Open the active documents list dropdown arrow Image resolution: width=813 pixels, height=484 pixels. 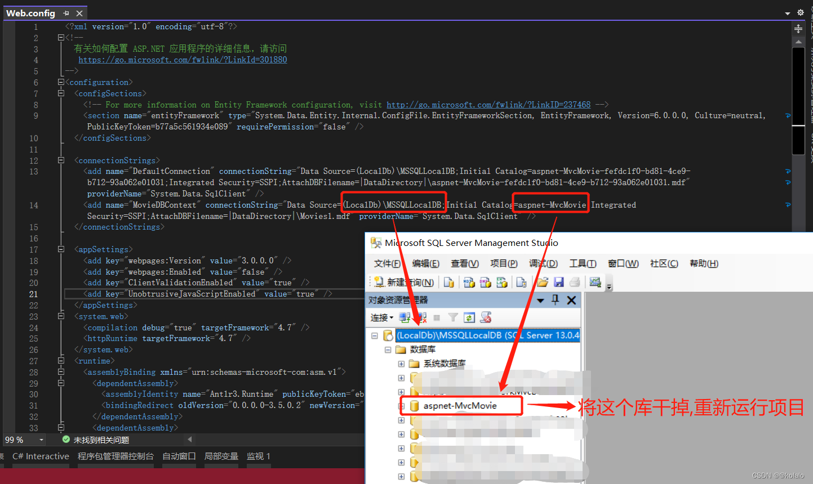(x=788, y=13)
